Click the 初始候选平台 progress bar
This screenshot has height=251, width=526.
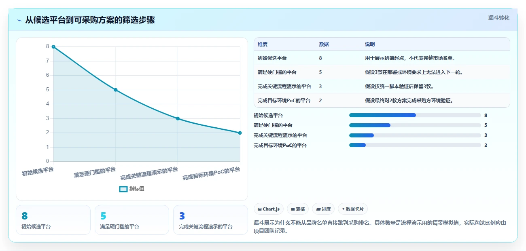pyautogui.click(x=415, y=115)
